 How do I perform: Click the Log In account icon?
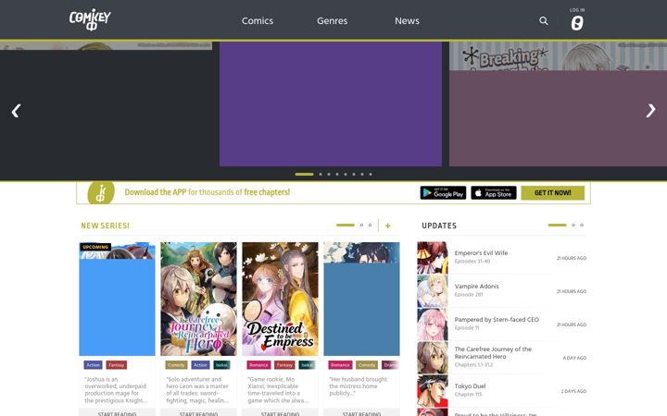(x=577, y=19)
